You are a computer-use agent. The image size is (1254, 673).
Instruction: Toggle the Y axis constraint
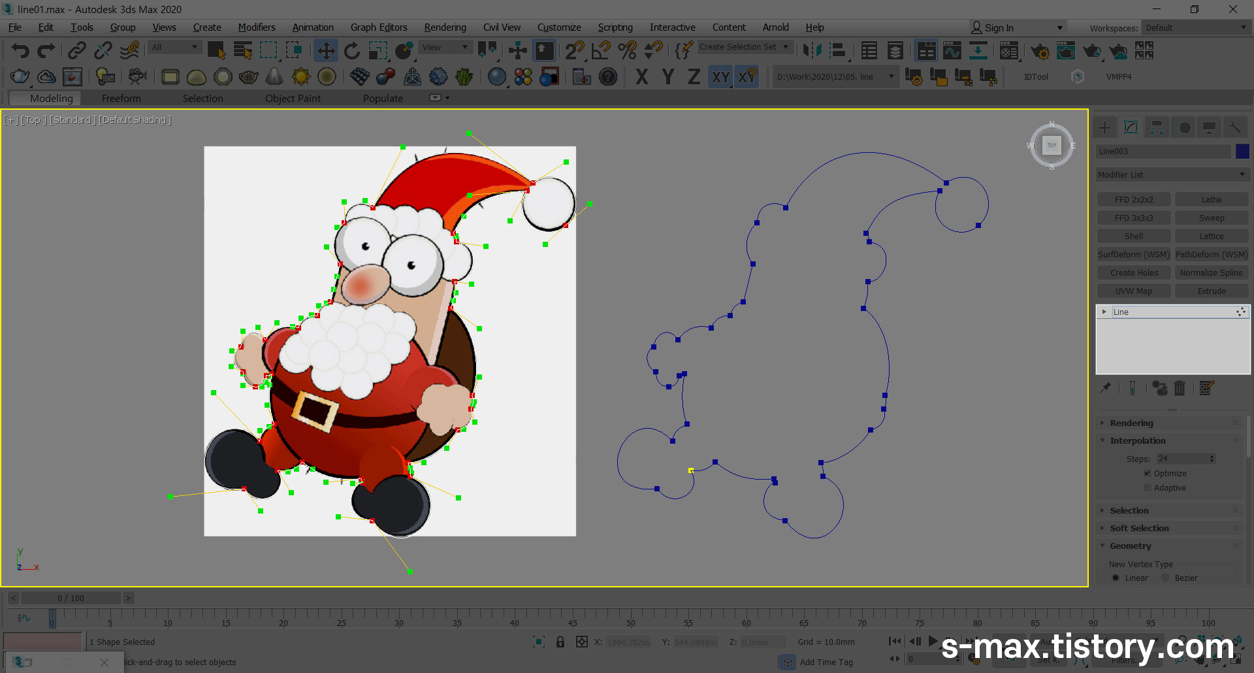click(x=668, y=77)
